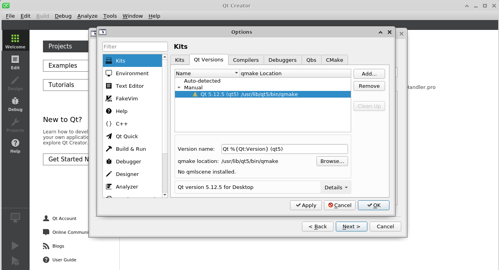Click the User Guide question icon
This screenshot has width=499, height=270.
(46, 260)
